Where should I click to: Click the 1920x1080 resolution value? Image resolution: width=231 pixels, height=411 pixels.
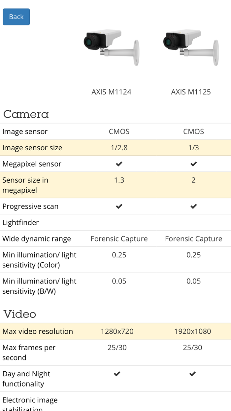pos(192,331)
